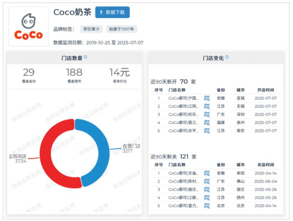
Task: Click the info icon beside 门店变化
Action: (x=227, y=57)
